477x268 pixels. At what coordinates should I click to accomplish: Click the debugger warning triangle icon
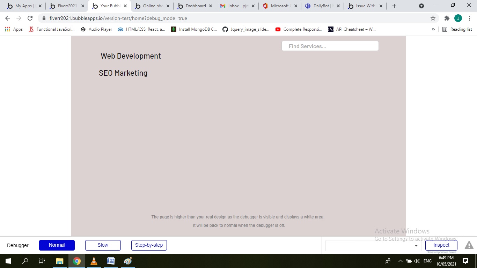(x=469, y=245)
